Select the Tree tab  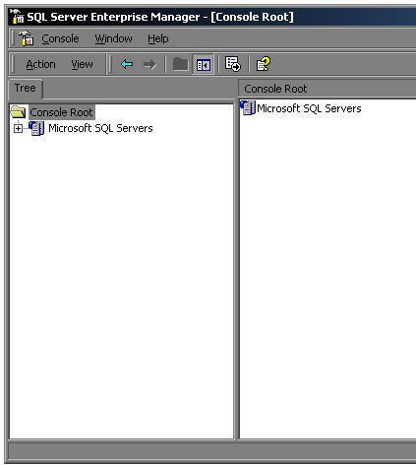(x=26, y=89)
